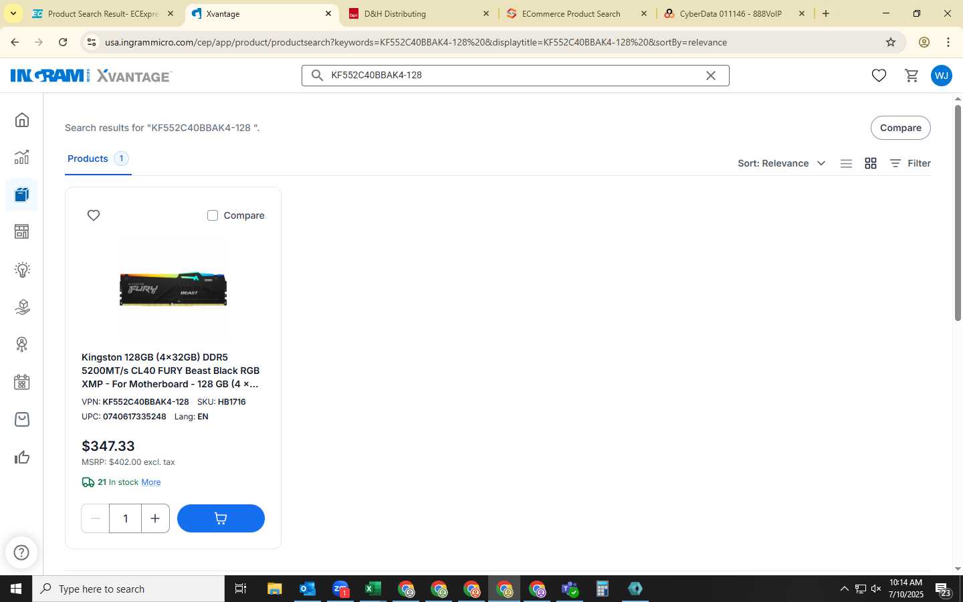
Task: Open the Home icon in the sidebar
Action: (x=22, y=120)
